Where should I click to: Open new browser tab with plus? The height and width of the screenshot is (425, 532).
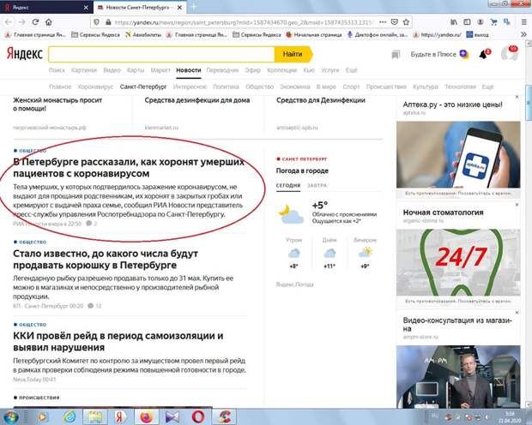click(194, 7)
